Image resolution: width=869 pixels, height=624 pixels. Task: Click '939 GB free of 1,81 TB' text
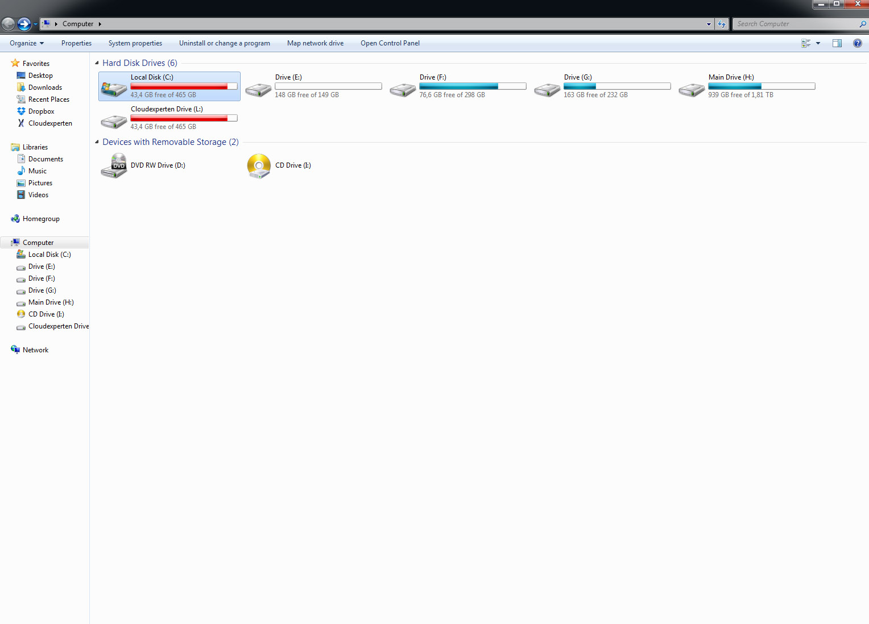[740, 95]
